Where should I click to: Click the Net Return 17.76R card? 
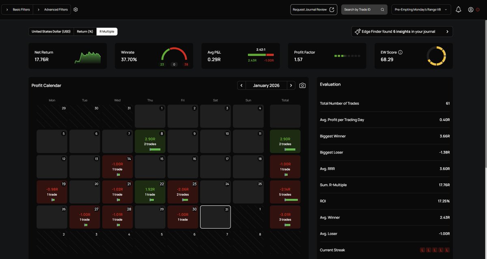coord(68,56)
